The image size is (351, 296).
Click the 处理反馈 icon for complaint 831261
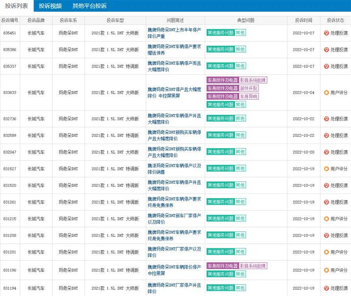click(x=326, y=202)
